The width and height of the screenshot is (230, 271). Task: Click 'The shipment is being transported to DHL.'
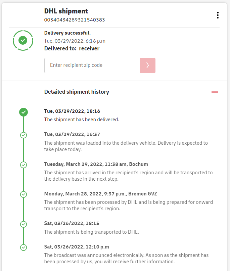pyautogui.click(x=91, y=232)
